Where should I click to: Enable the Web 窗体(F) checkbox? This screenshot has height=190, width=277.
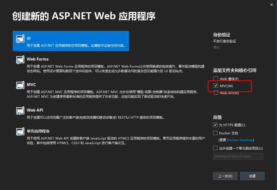tap(216, 79)
